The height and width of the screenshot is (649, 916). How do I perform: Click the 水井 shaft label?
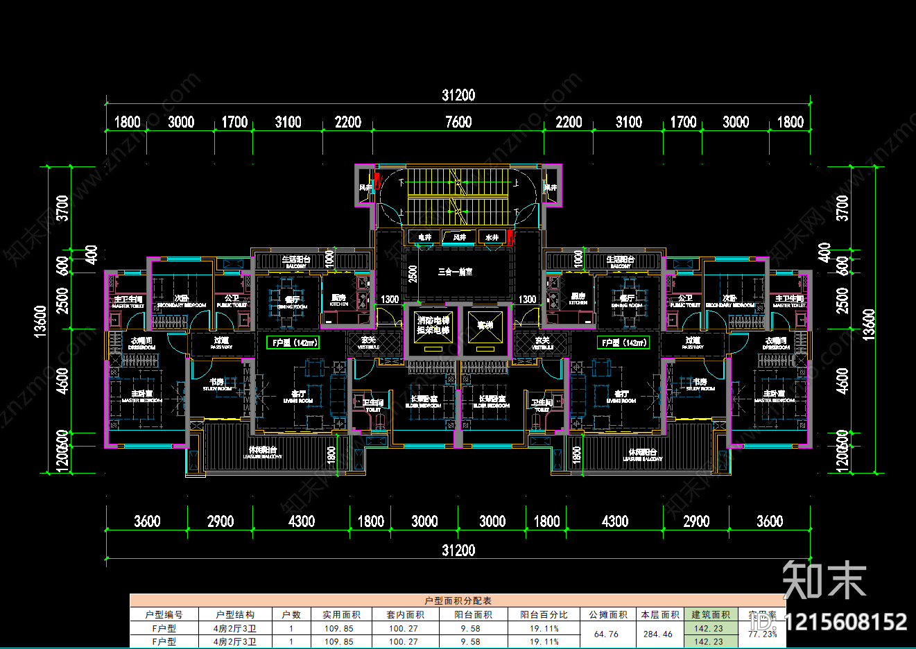tap(492, 237)
